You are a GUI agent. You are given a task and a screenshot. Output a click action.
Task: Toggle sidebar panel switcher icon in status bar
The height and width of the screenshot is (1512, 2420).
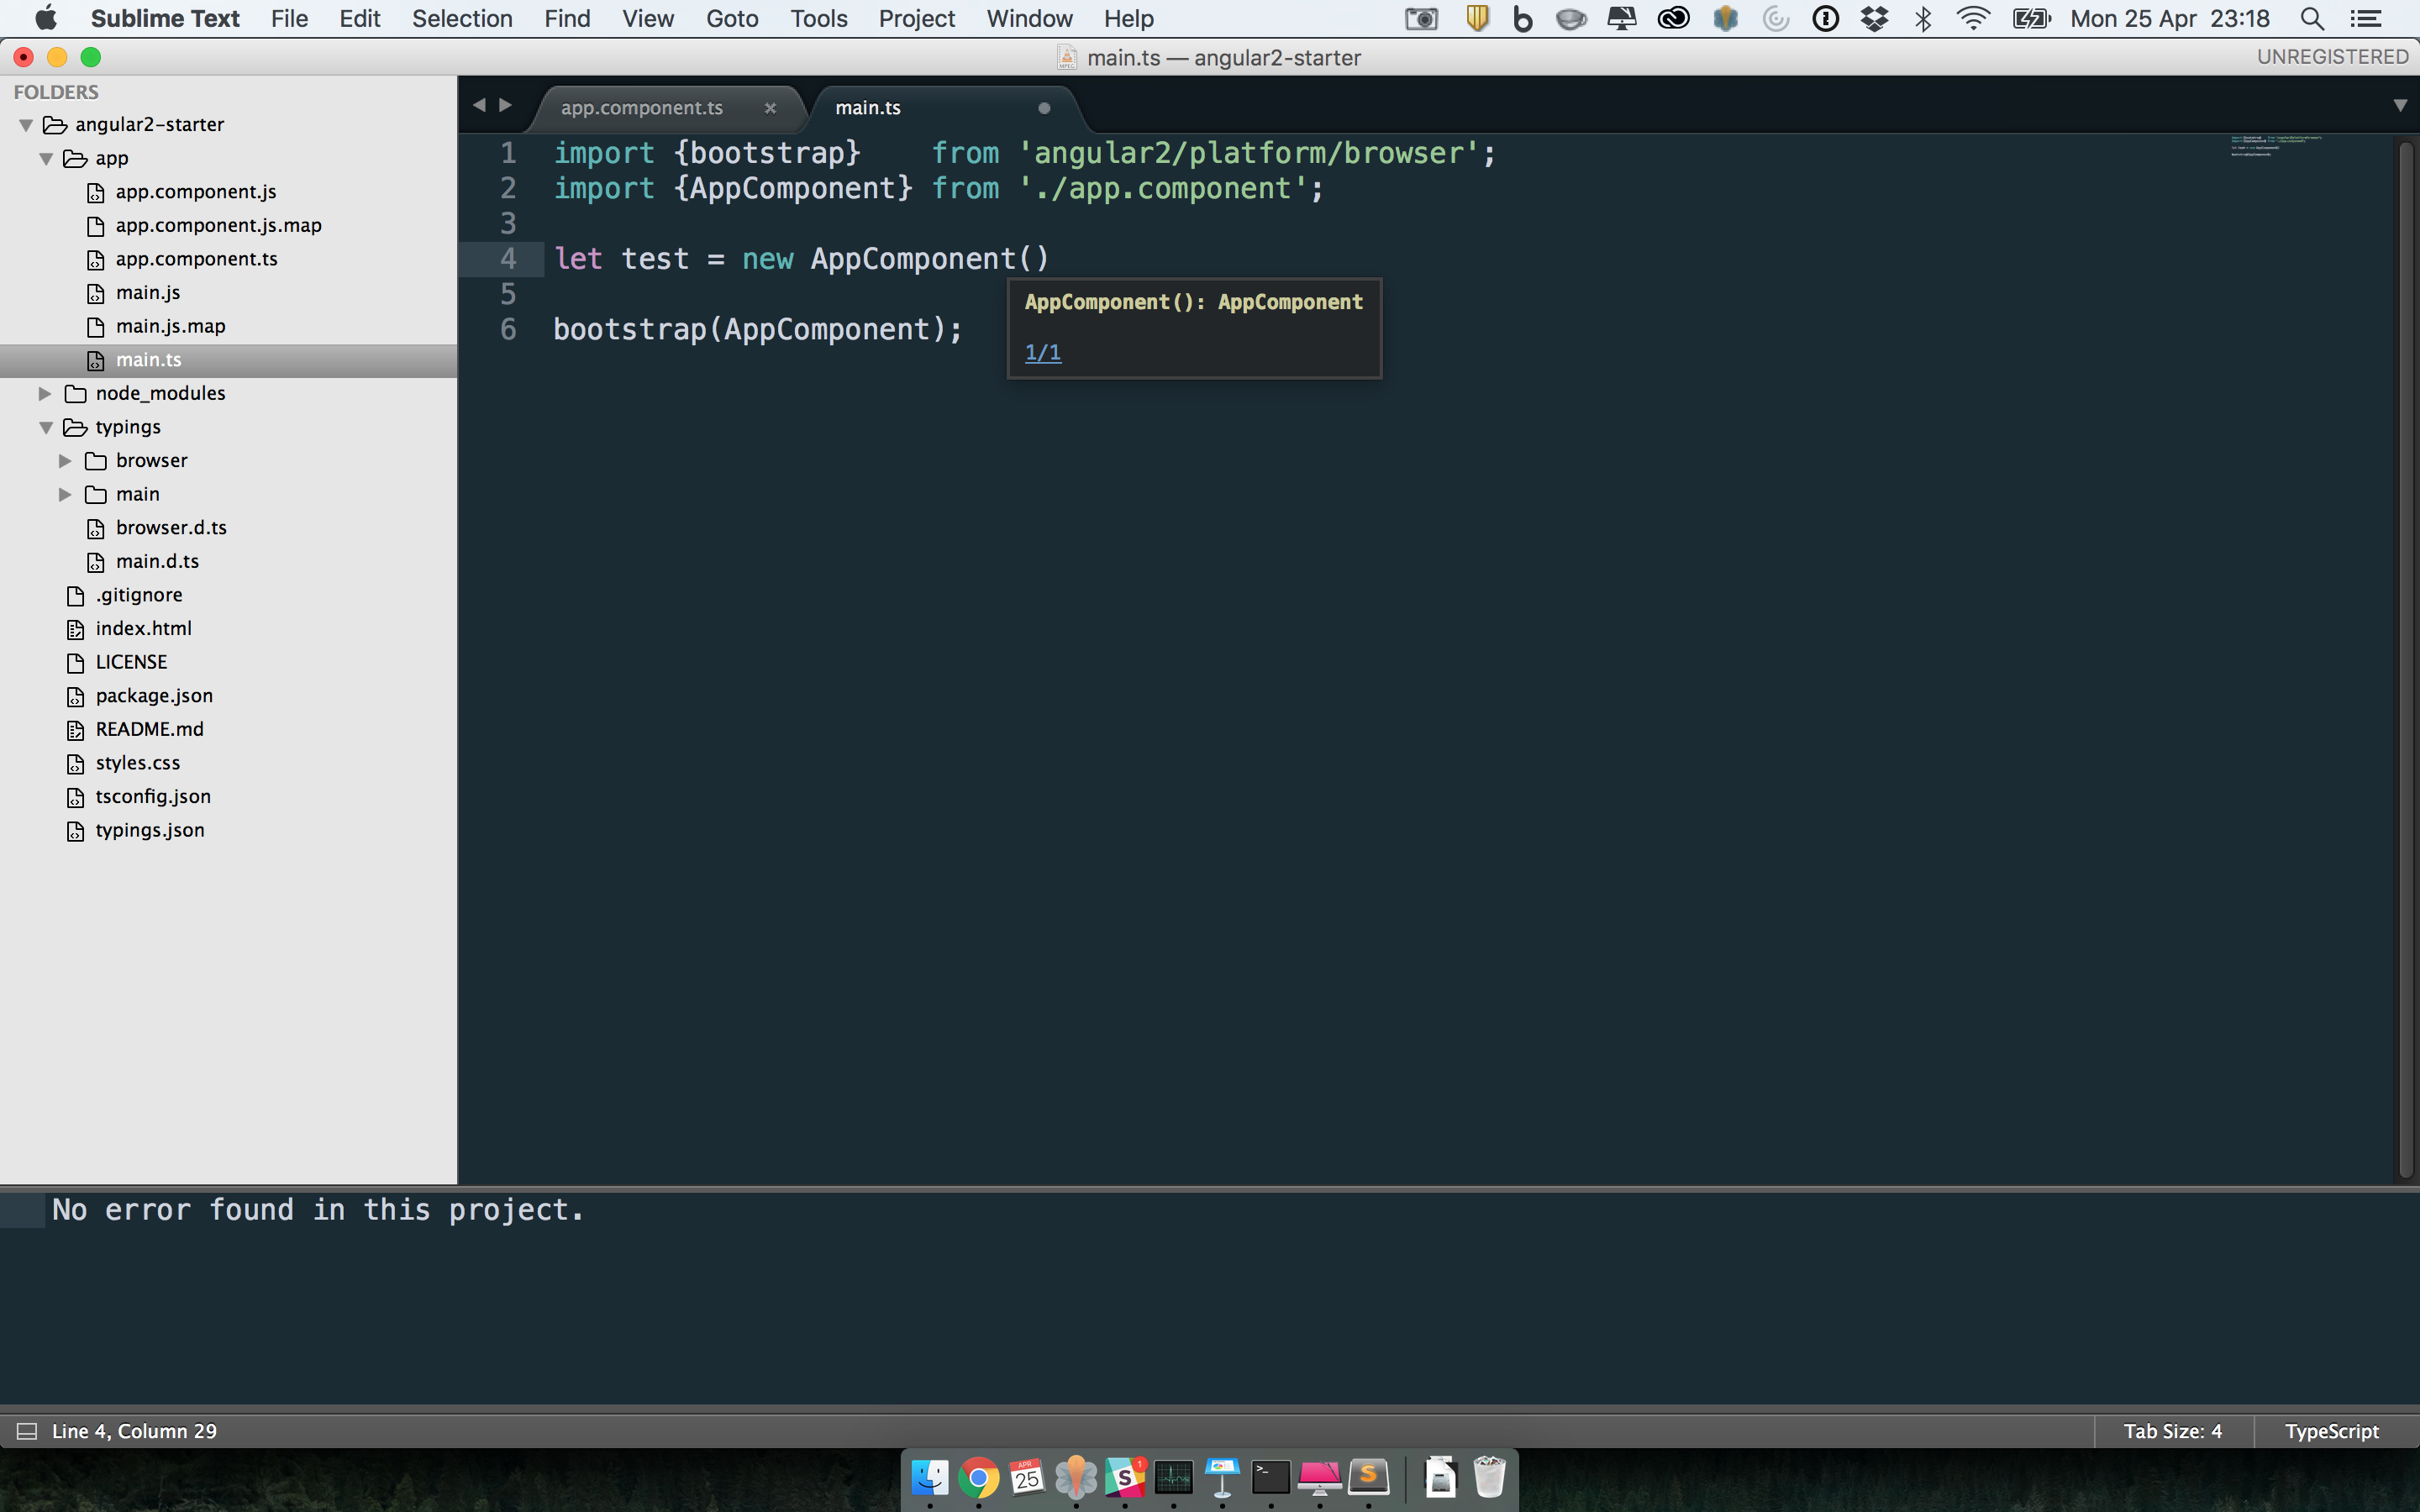coord(27,1431)
